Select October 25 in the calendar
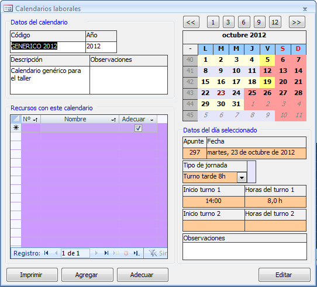 point(252,93)
